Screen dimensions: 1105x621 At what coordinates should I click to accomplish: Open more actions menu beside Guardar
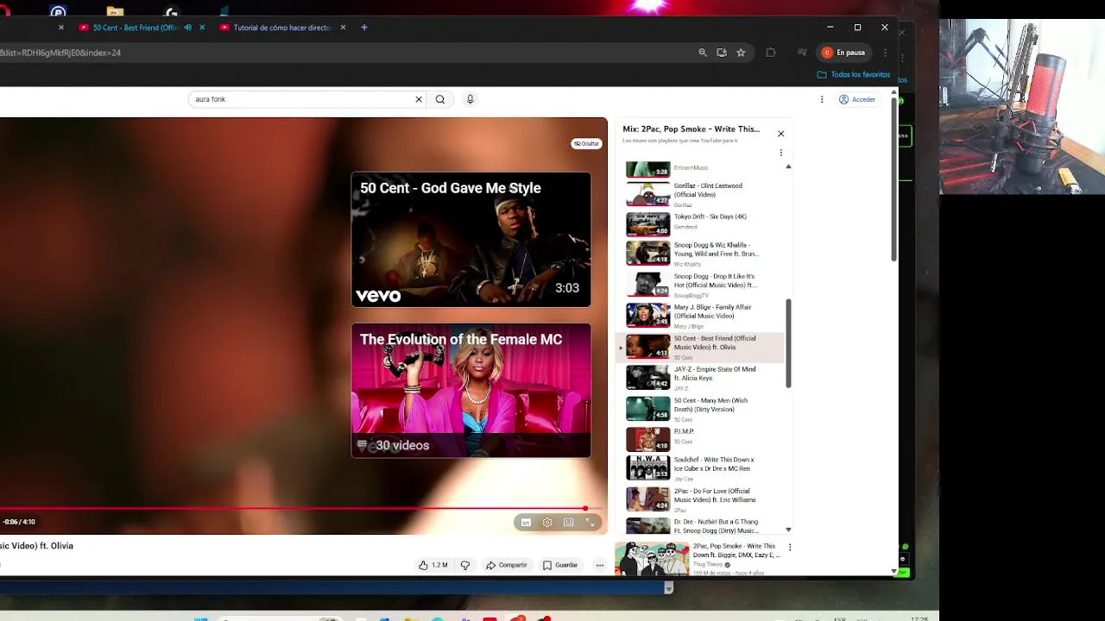pos(600,565)
